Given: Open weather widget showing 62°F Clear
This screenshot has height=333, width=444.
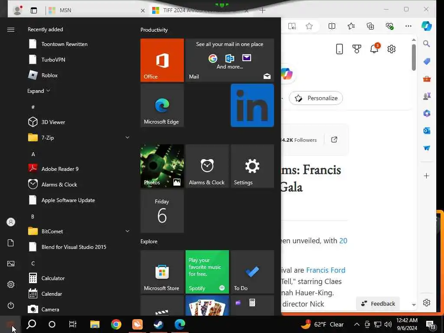Looking at the screenshot, I should point(322,324).
